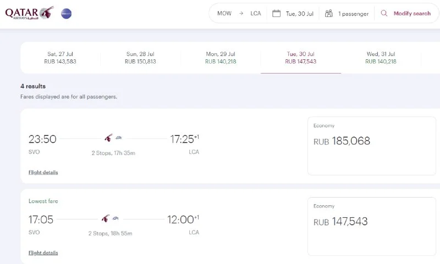Image resolution: width=440 pixels, height=264 pixels.
Task: Click the MOW origin field
Action: click(224, 14)
